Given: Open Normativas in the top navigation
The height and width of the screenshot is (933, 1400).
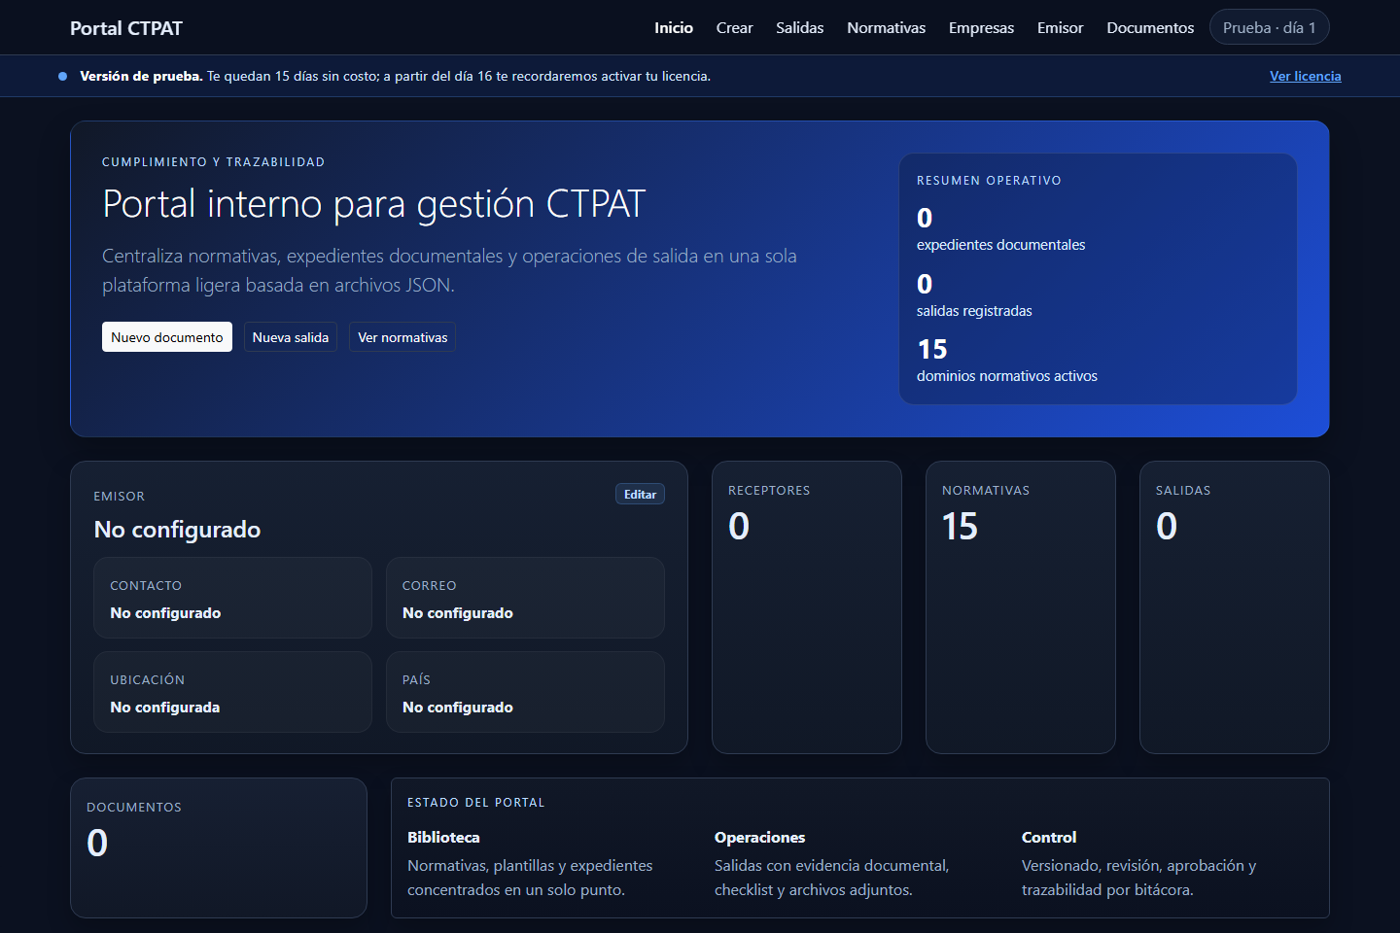Looking at the screenshot, I should coord(886,27).
